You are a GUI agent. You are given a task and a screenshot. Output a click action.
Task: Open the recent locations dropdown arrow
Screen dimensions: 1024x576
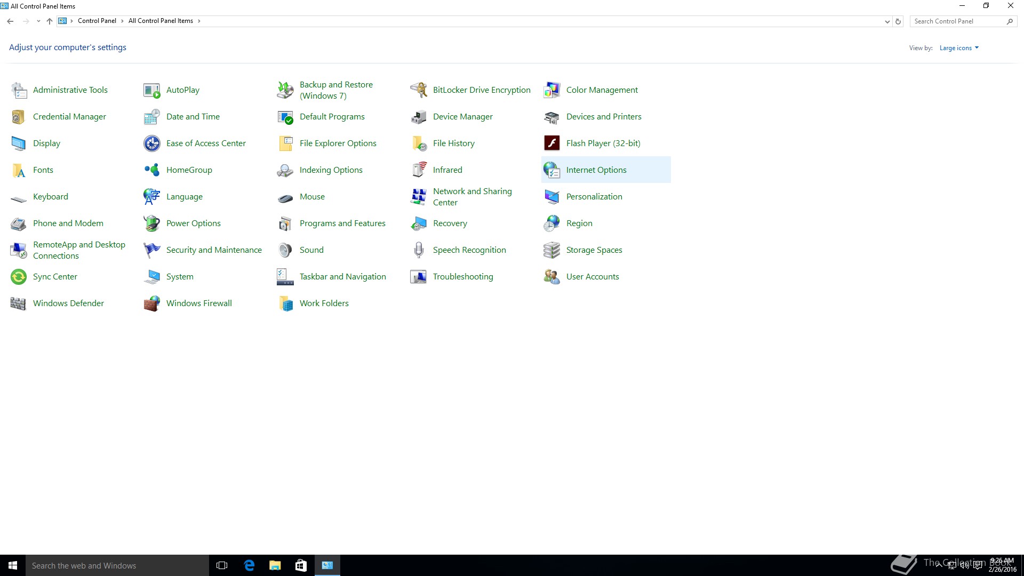coord(38,21)
